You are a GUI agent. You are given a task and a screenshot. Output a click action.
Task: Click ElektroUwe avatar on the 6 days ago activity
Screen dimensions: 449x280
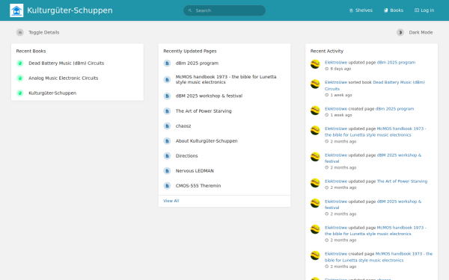pos(315,64)
